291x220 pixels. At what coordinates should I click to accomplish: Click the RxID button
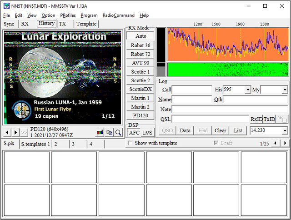[256, 119]
